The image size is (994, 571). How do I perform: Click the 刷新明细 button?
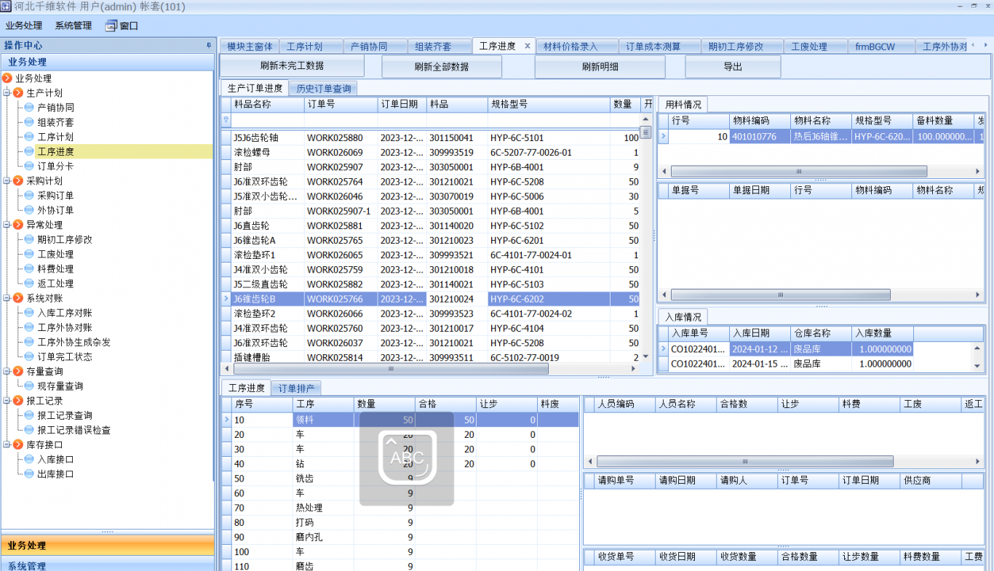(600, 66)
